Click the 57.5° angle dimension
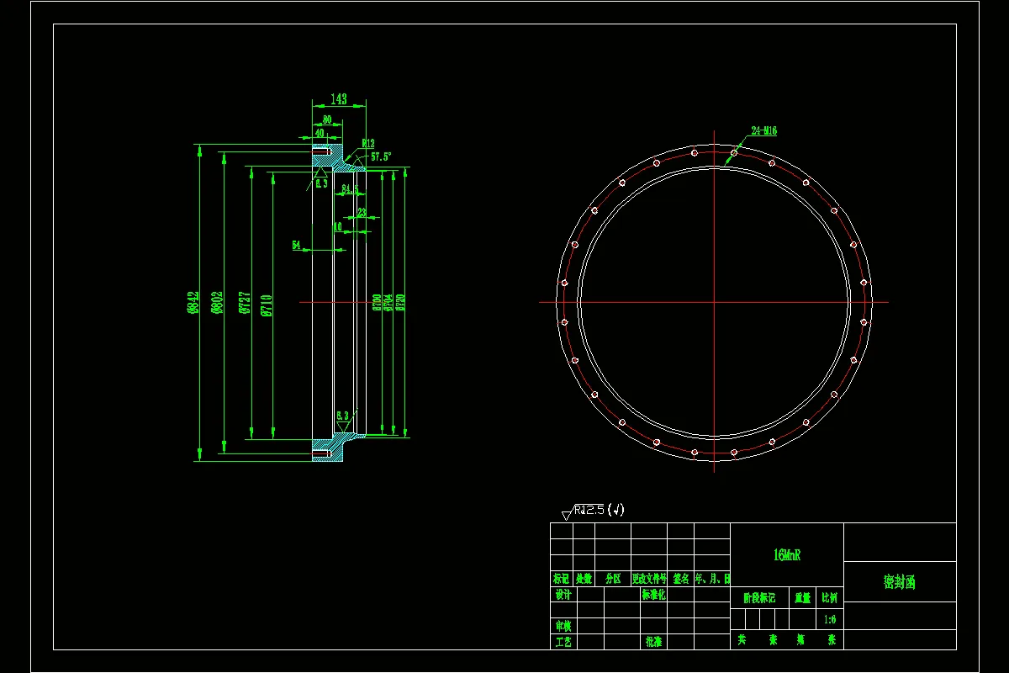The image size is (1009, 673). [x=381, y=156]
